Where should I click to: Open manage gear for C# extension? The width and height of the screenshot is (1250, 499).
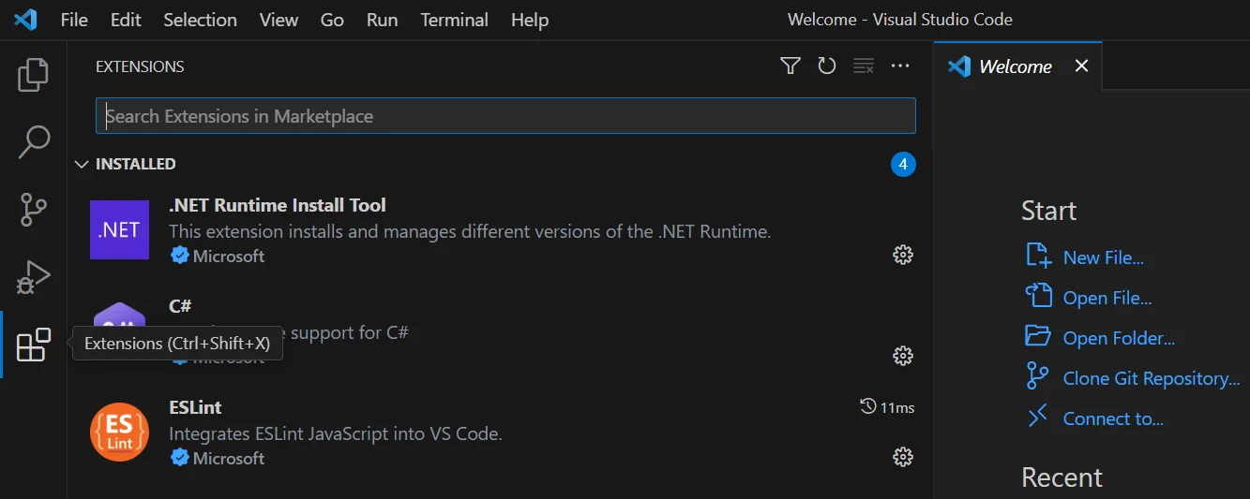902,356
